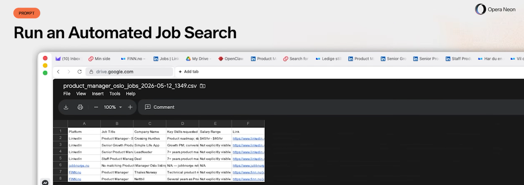524x185 pixels.
Task: Open the 100% zoom level dropdown
Action: point(113,107)
